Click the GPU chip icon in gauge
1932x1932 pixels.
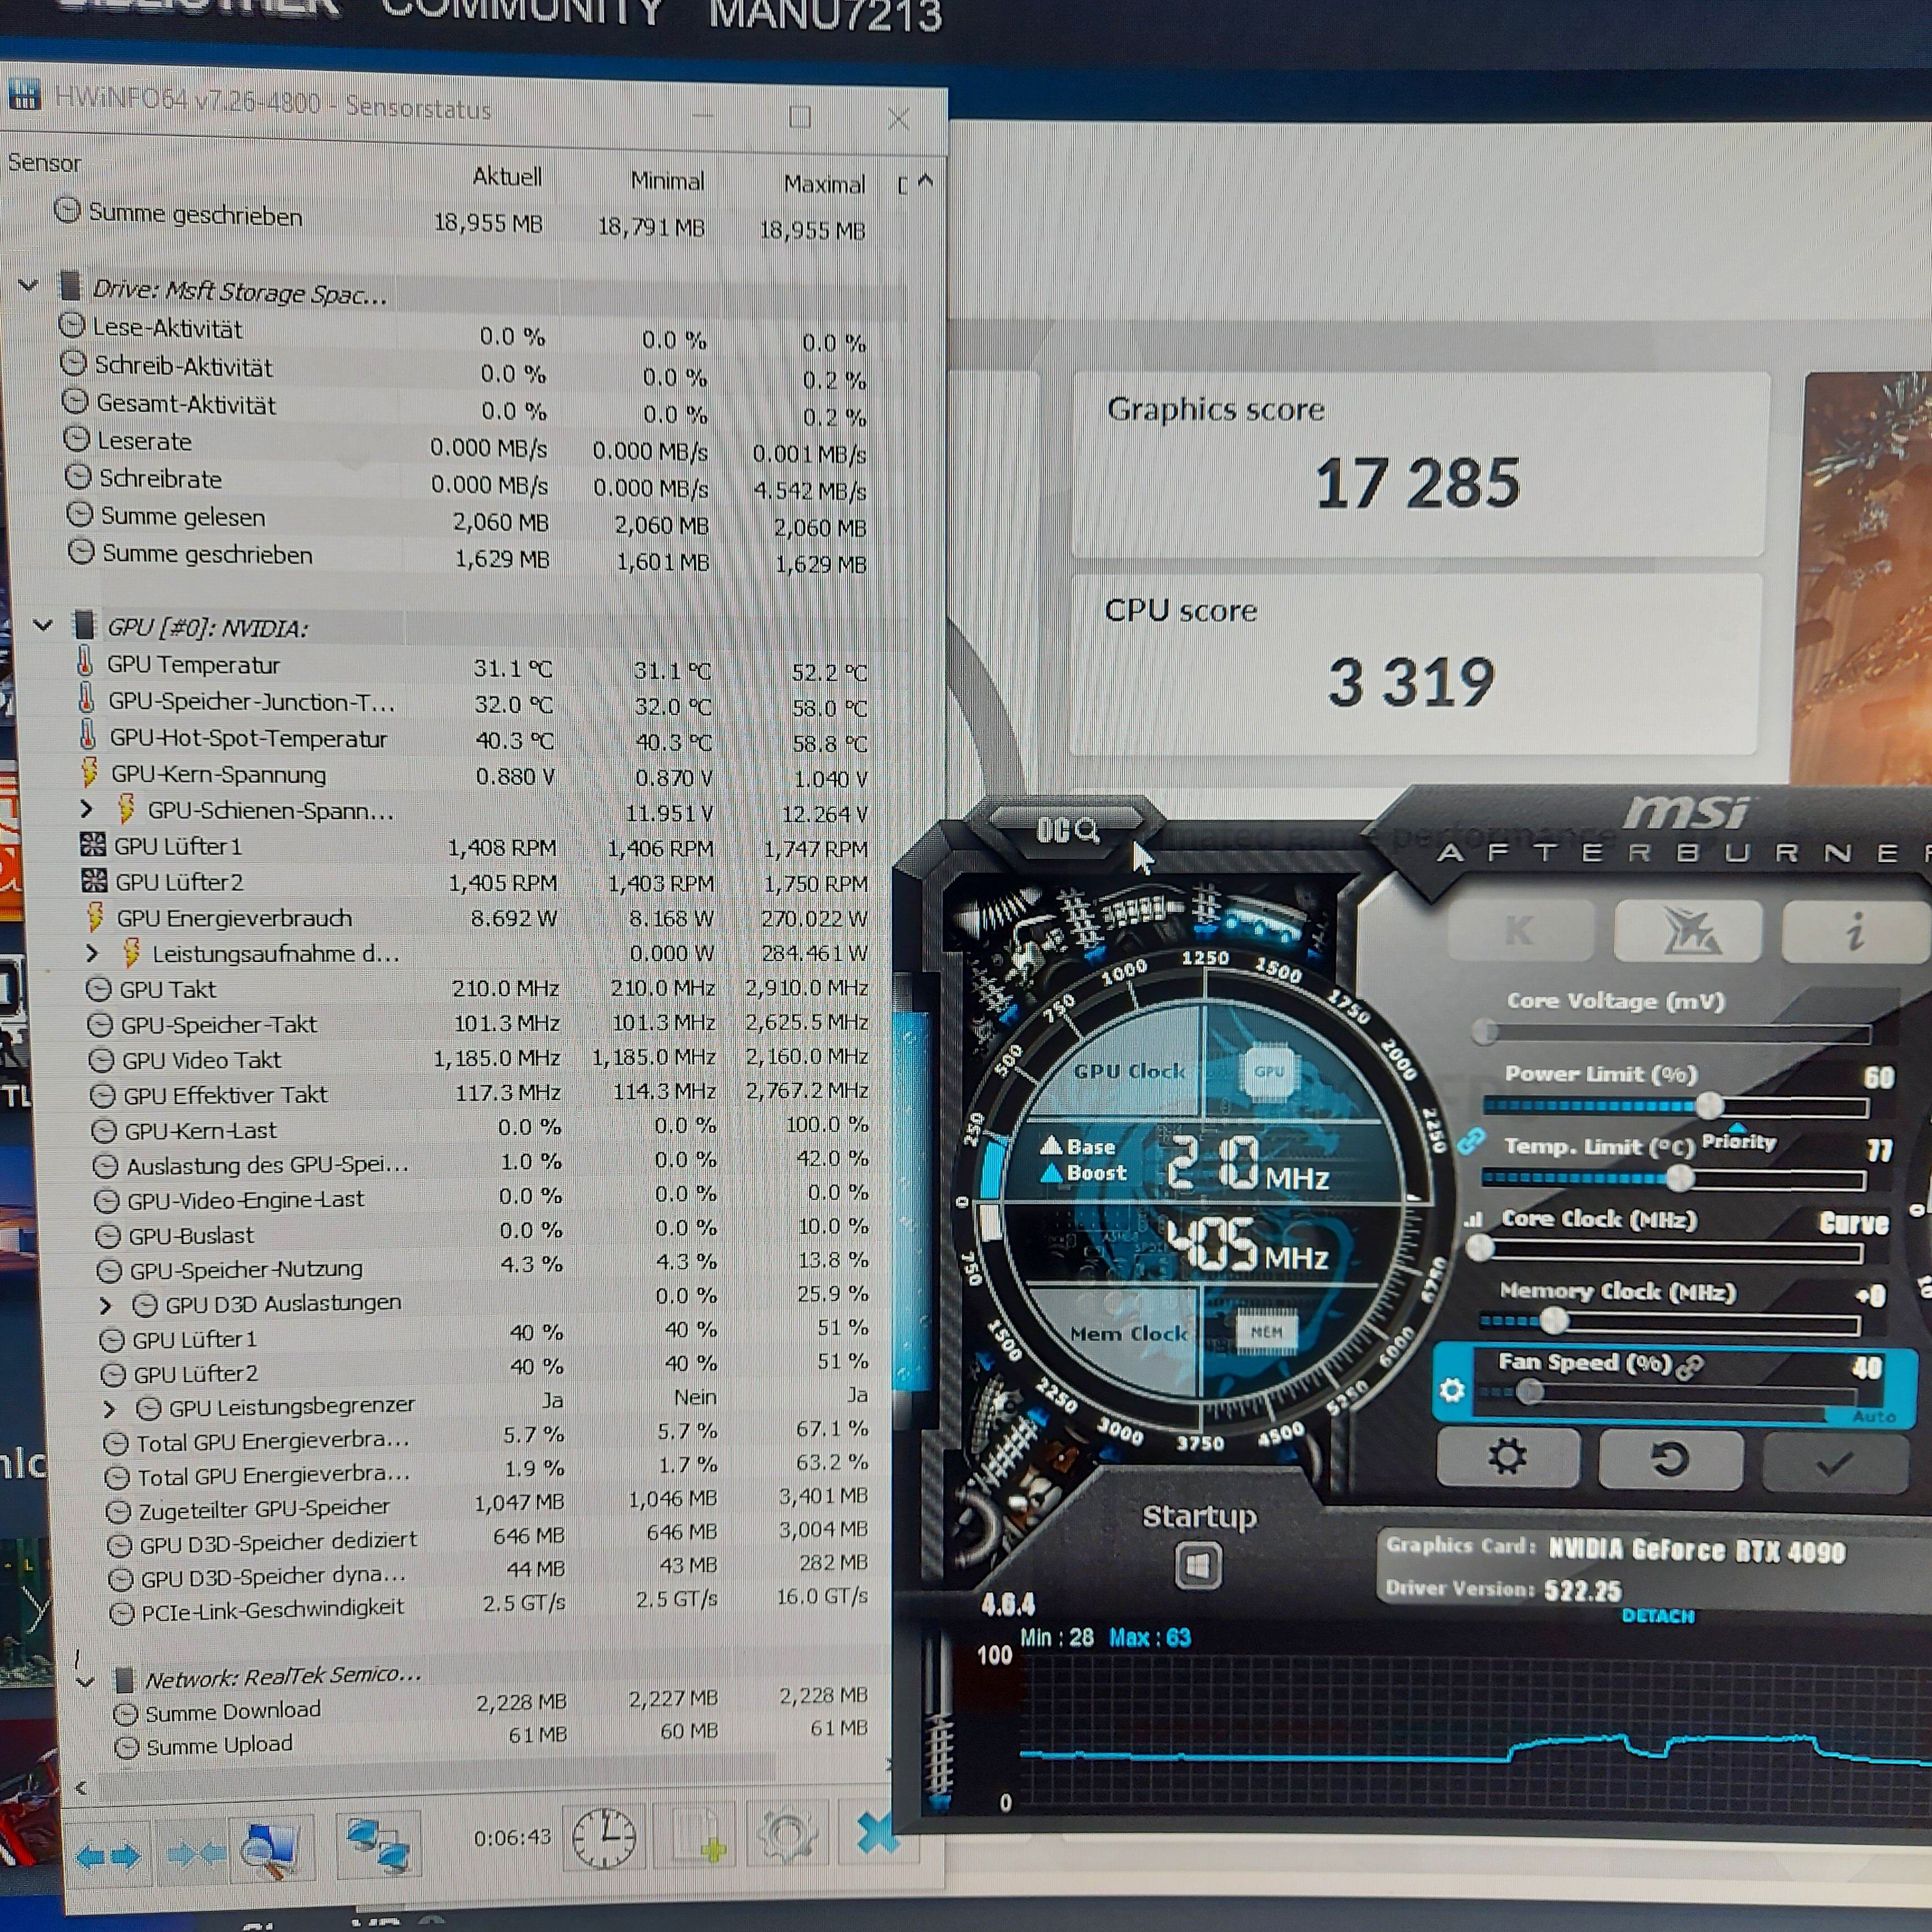tap(1270, 1072)
